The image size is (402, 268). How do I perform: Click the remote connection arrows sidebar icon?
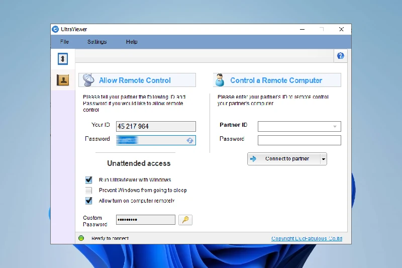coord(62,59)
